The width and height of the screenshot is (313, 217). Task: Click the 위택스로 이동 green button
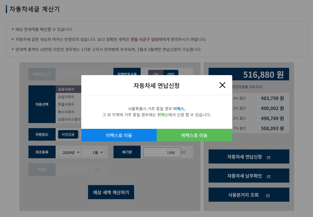click(194, 135)
